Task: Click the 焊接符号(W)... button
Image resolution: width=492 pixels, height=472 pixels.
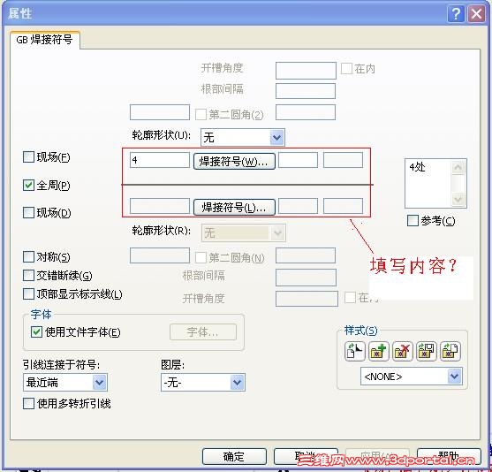Action: pyautogui.click(x=234, y=161)
